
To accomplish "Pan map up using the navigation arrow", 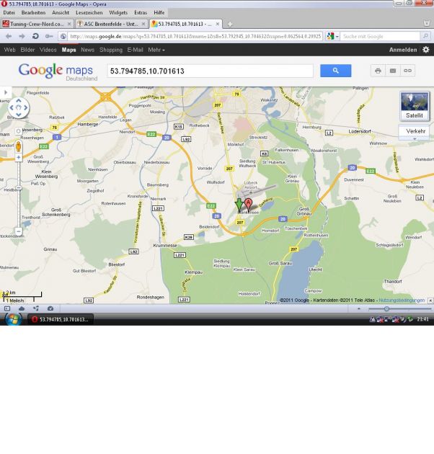I will pyautogui.click(x=19, y=101).
